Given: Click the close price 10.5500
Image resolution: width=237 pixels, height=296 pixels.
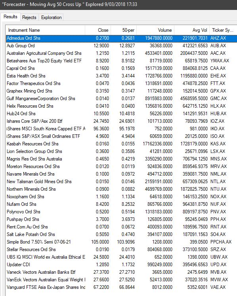Looking at the screenshot, I should pos(101,114).
